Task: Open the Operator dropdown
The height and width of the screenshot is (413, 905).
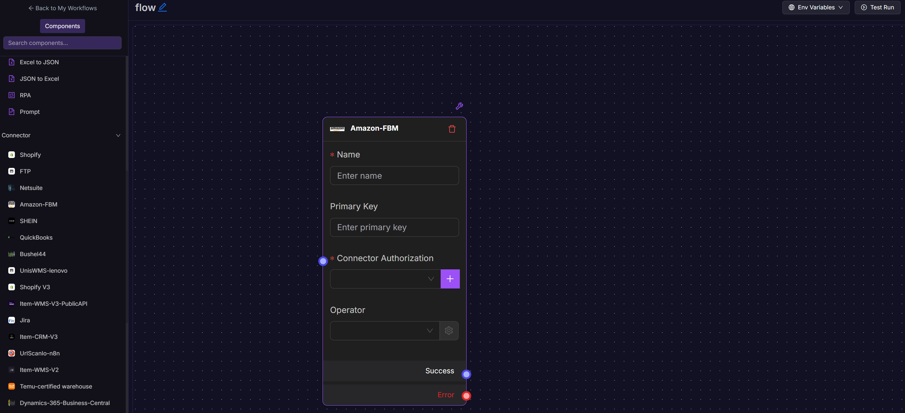Action: 385,330
